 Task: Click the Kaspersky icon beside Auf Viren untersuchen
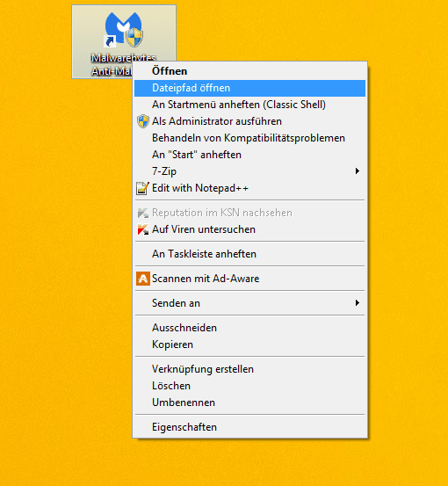[143, 229]
